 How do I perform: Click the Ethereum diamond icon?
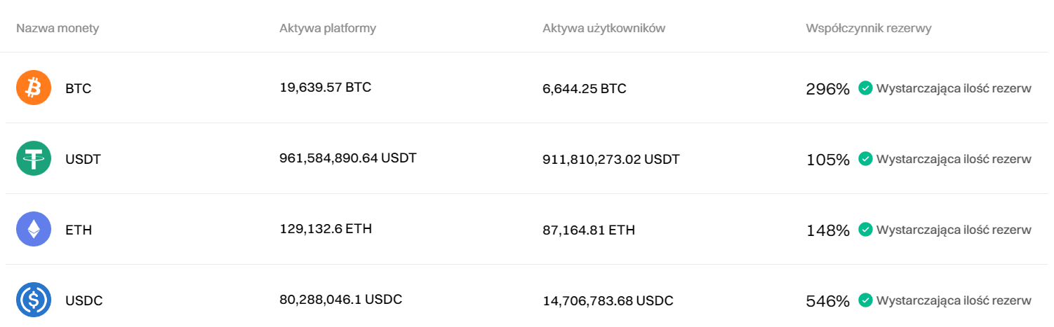point(34,229)
